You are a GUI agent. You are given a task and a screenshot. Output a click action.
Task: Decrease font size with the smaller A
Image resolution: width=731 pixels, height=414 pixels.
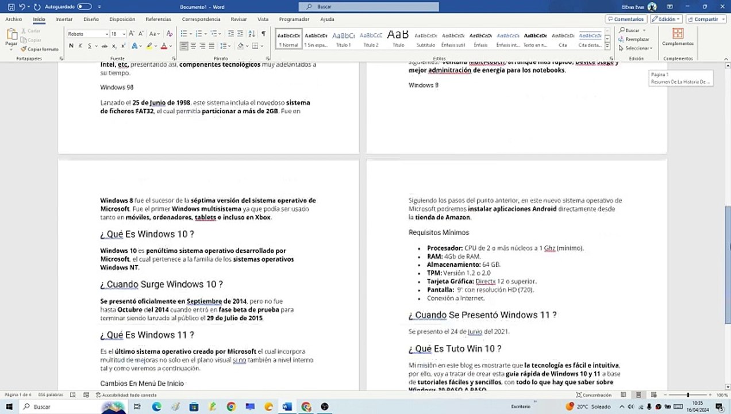141,34
